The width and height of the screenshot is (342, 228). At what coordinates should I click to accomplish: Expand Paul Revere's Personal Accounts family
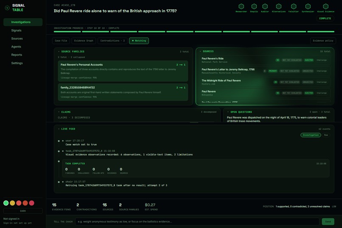click(123, 71)
